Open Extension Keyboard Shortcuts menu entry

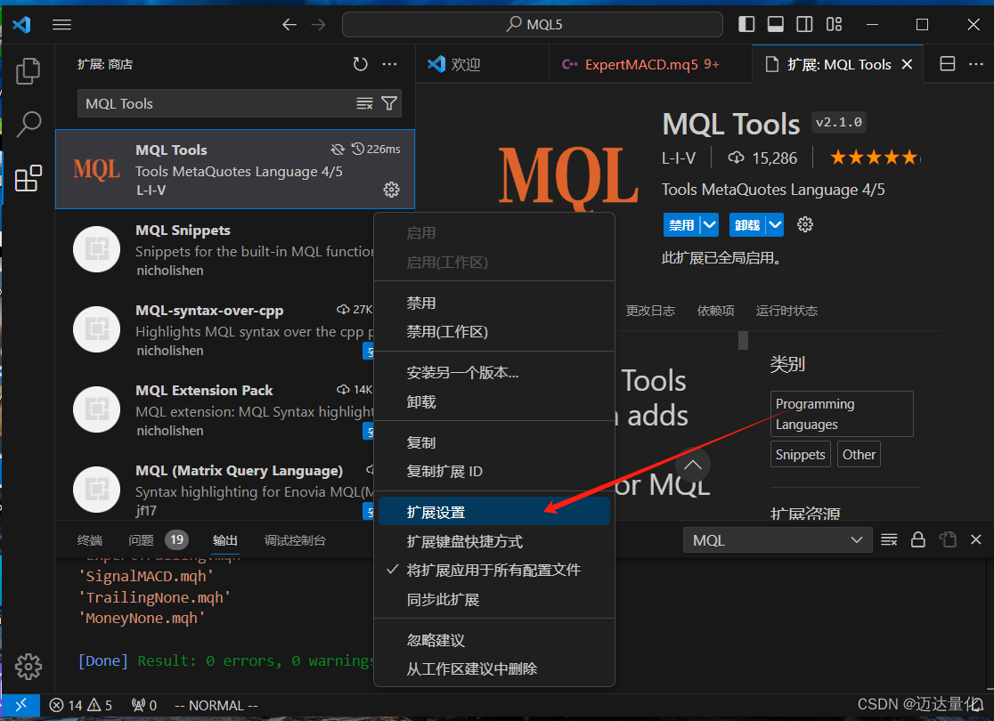(x=493, y=541)
